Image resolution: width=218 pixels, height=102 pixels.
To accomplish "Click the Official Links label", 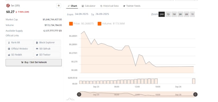I will pyautogui.click(x=12, y=36).
